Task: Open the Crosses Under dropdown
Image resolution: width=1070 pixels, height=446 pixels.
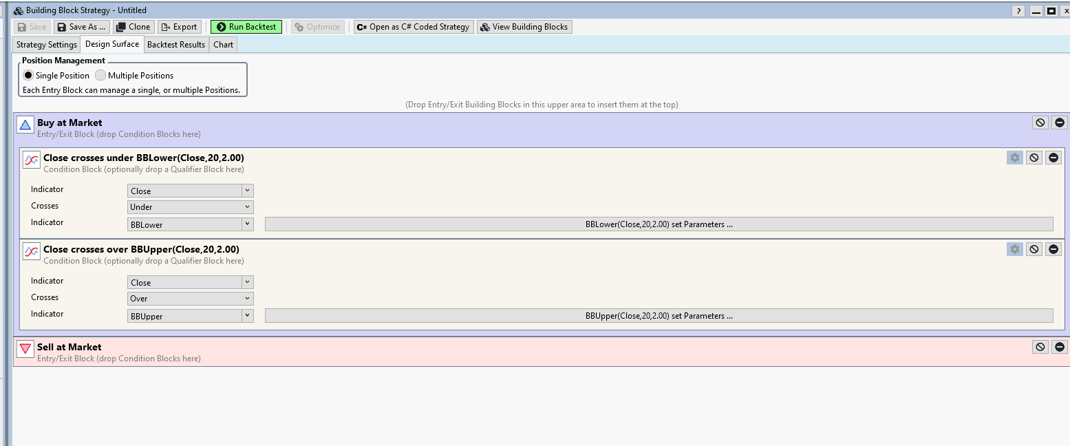Action: tap(191, 207)
